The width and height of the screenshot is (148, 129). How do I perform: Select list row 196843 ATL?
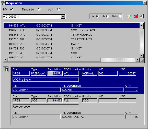point(72,35)
